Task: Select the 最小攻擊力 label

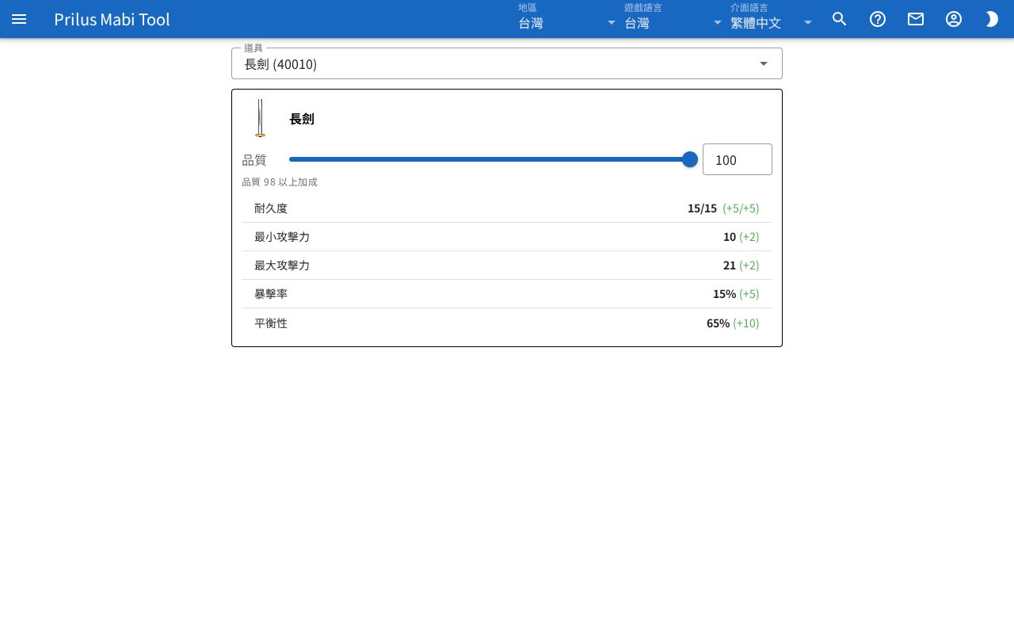Action: (x=282, y=237)
